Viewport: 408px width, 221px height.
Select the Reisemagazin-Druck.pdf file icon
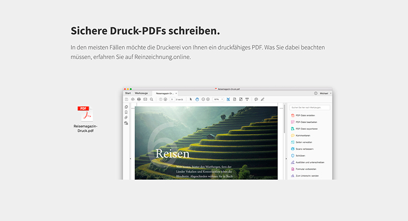tap(85, 114)
